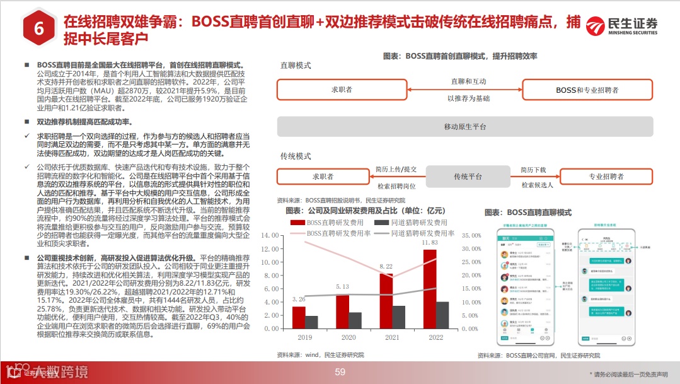Click the bold heading 双边推荐机制提高匹配成功率。
The height and width of the screenshot is (384, 680).
[84, 122]
